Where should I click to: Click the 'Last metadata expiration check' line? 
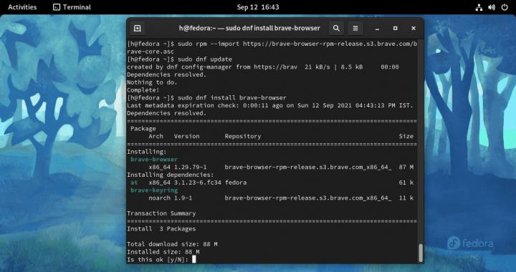270,105
